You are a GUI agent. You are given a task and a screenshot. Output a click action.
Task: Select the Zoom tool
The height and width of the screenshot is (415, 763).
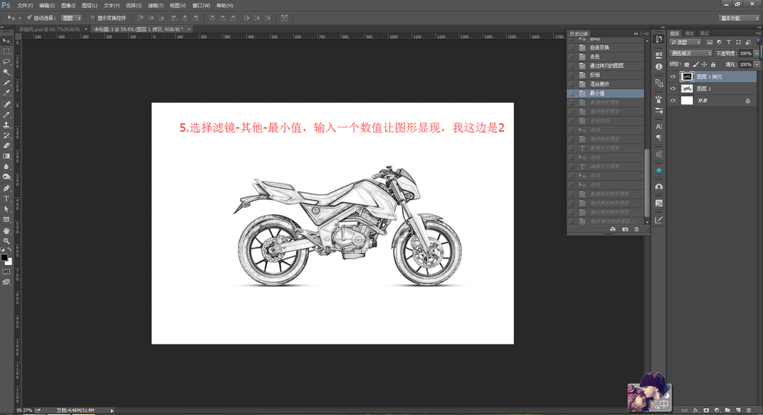(x=6, y=241)
